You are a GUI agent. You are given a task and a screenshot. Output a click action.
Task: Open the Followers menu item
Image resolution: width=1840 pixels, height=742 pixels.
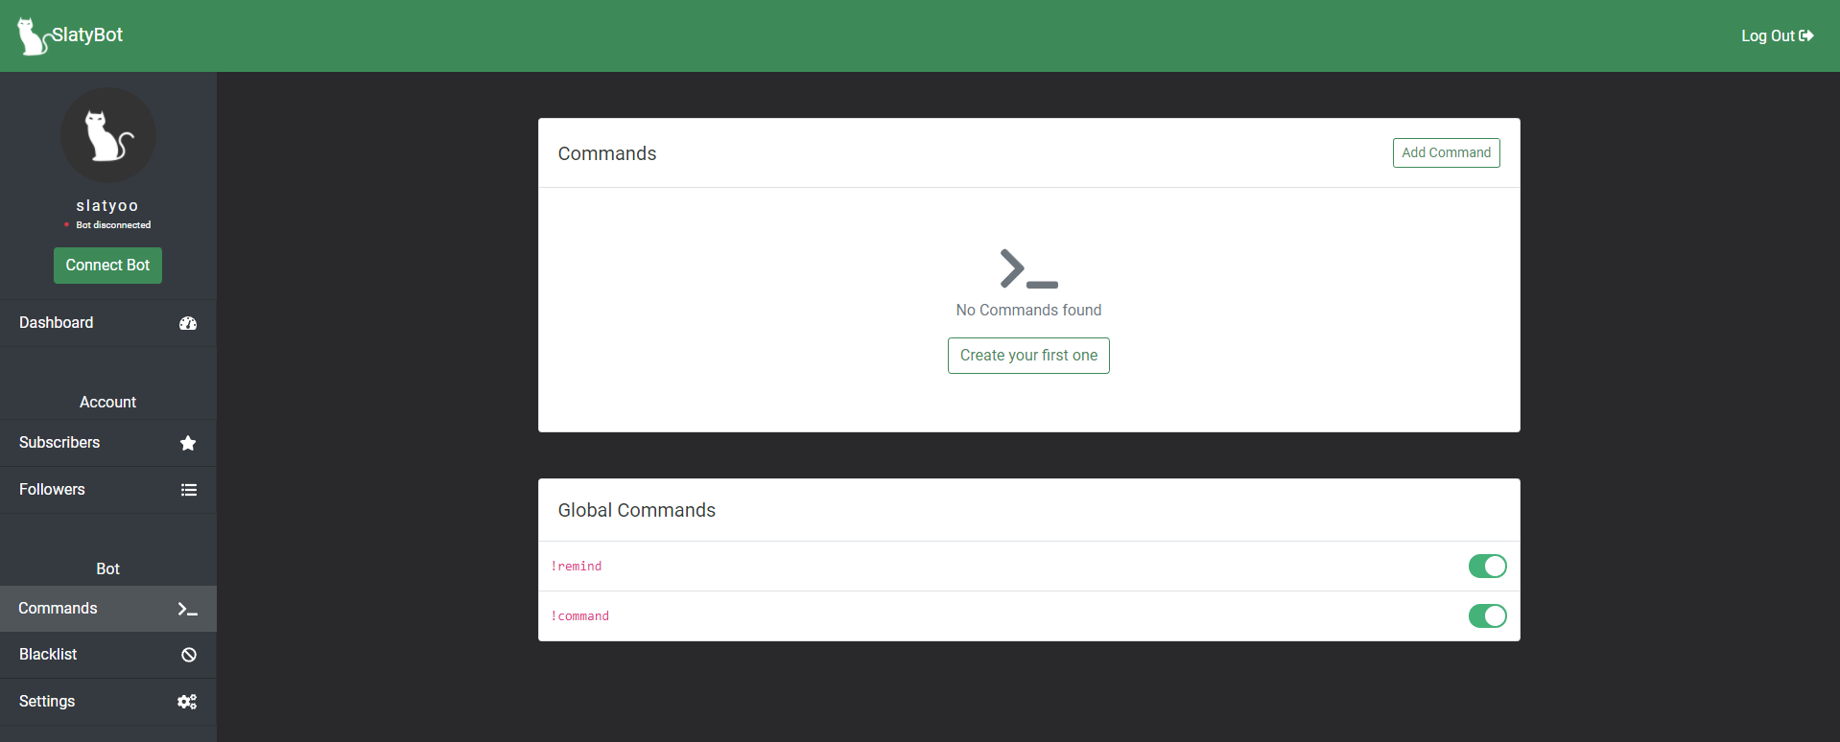coord(108,490)
